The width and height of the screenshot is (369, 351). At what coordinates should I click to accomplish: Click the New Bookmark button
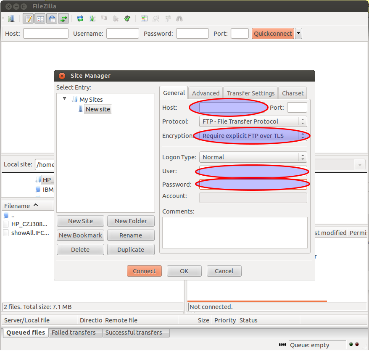pyautogui.click(x=80, y=235)
